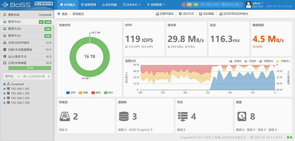Click the 创建存储池 button
This screenshot has width=295, height=141.
[x=164, y=14]
